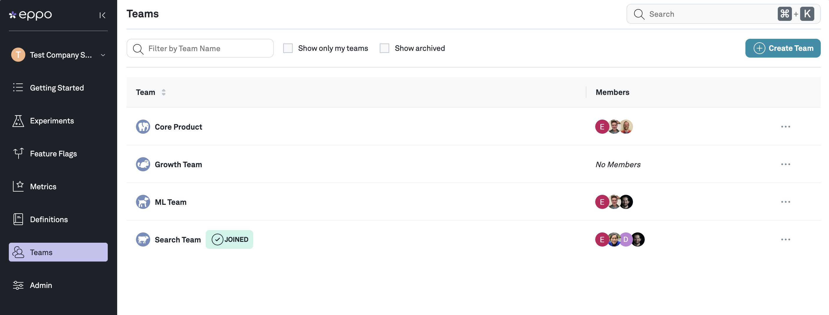Open the Admin section
This screenshot has height=315, width=829.
tap(41, 285)
